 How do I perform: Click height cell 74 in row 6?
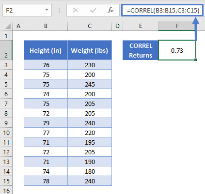[x=46, y=94]
